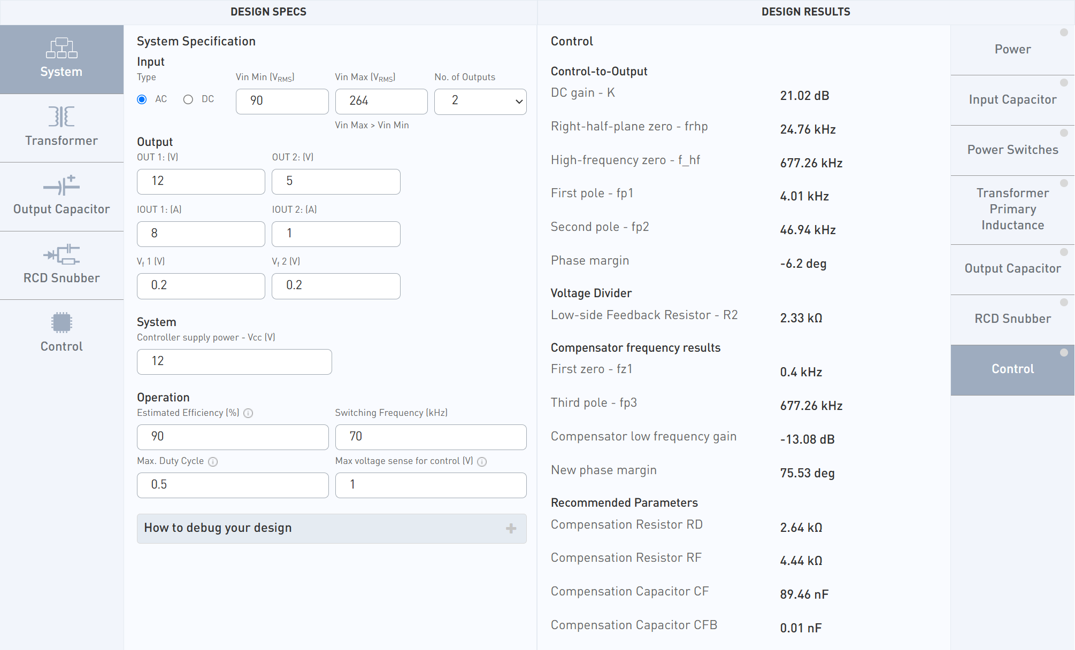Click info icon next to Max. Duty Cycle
The image size is (1075, 650).
pyautogui.click(x=213, y=462)
